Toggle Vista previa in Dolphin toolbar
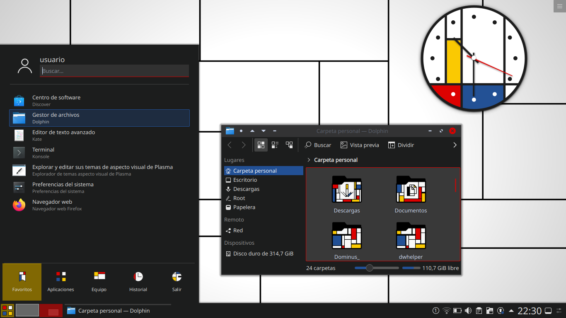The image size is (566, 318). click(x=360, y=145)
